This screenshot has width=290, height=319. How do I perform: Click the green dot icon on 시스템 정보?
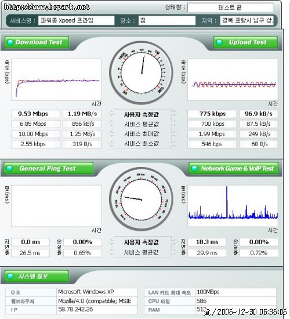10,276
